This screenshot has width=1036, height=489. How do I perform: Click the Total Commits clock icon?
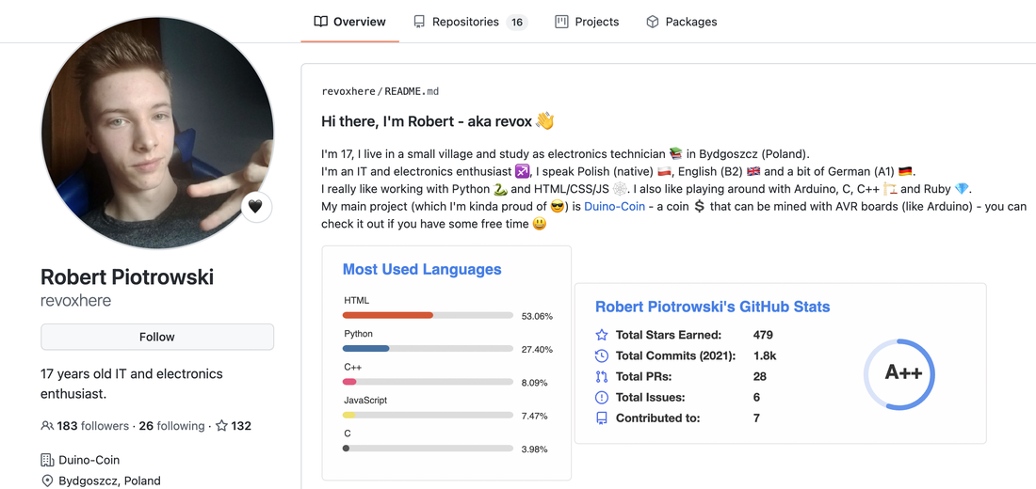click(x=601, y=355)
